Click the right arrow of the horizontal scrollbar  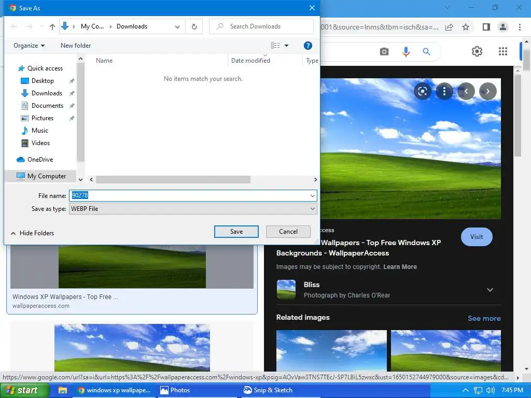pos(315,180)
